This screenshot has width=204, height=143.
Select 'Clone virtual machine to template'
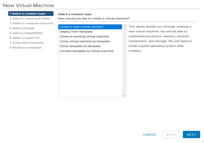tap(90, 41)
